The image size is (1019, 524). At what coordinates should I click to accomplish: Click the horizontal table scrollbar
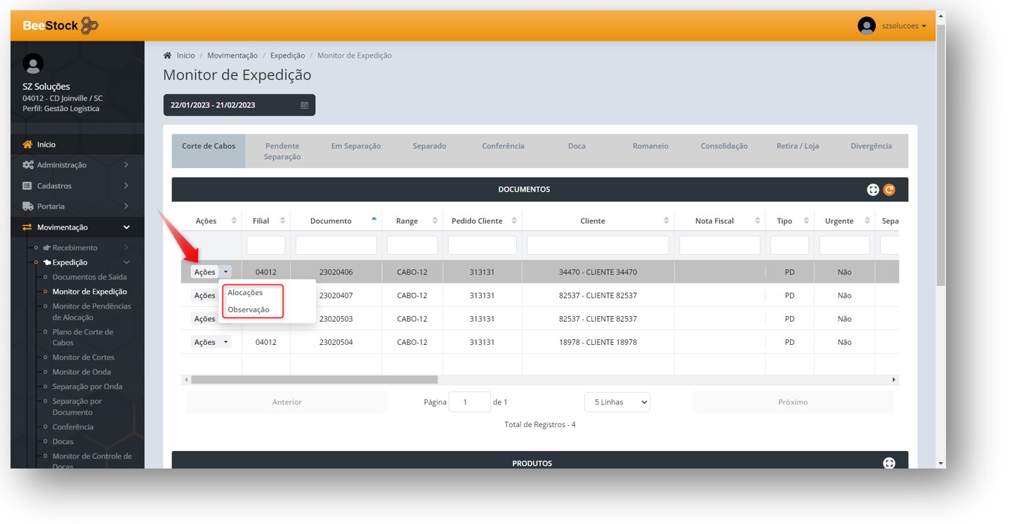(315, 379)
